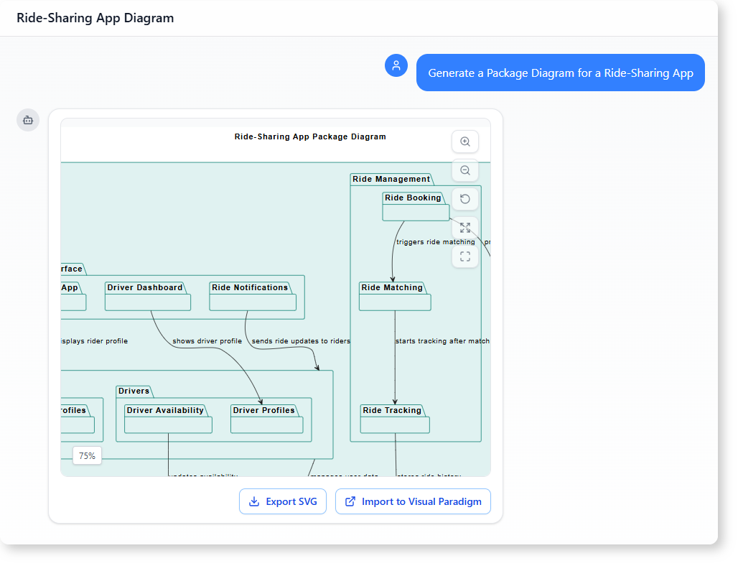The height and width of the screenshot is (566, 738).
Task: Click the 'Generate a Package Diagram' message bubble
Action: point(561,73)
